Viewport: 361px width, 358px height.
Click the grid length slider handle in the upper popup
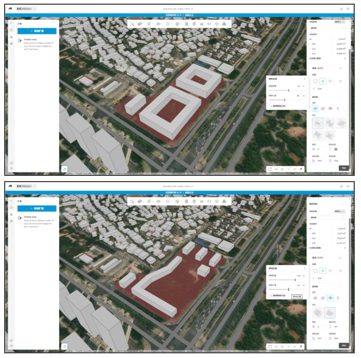pyautogui.click(x=285, y=100)
